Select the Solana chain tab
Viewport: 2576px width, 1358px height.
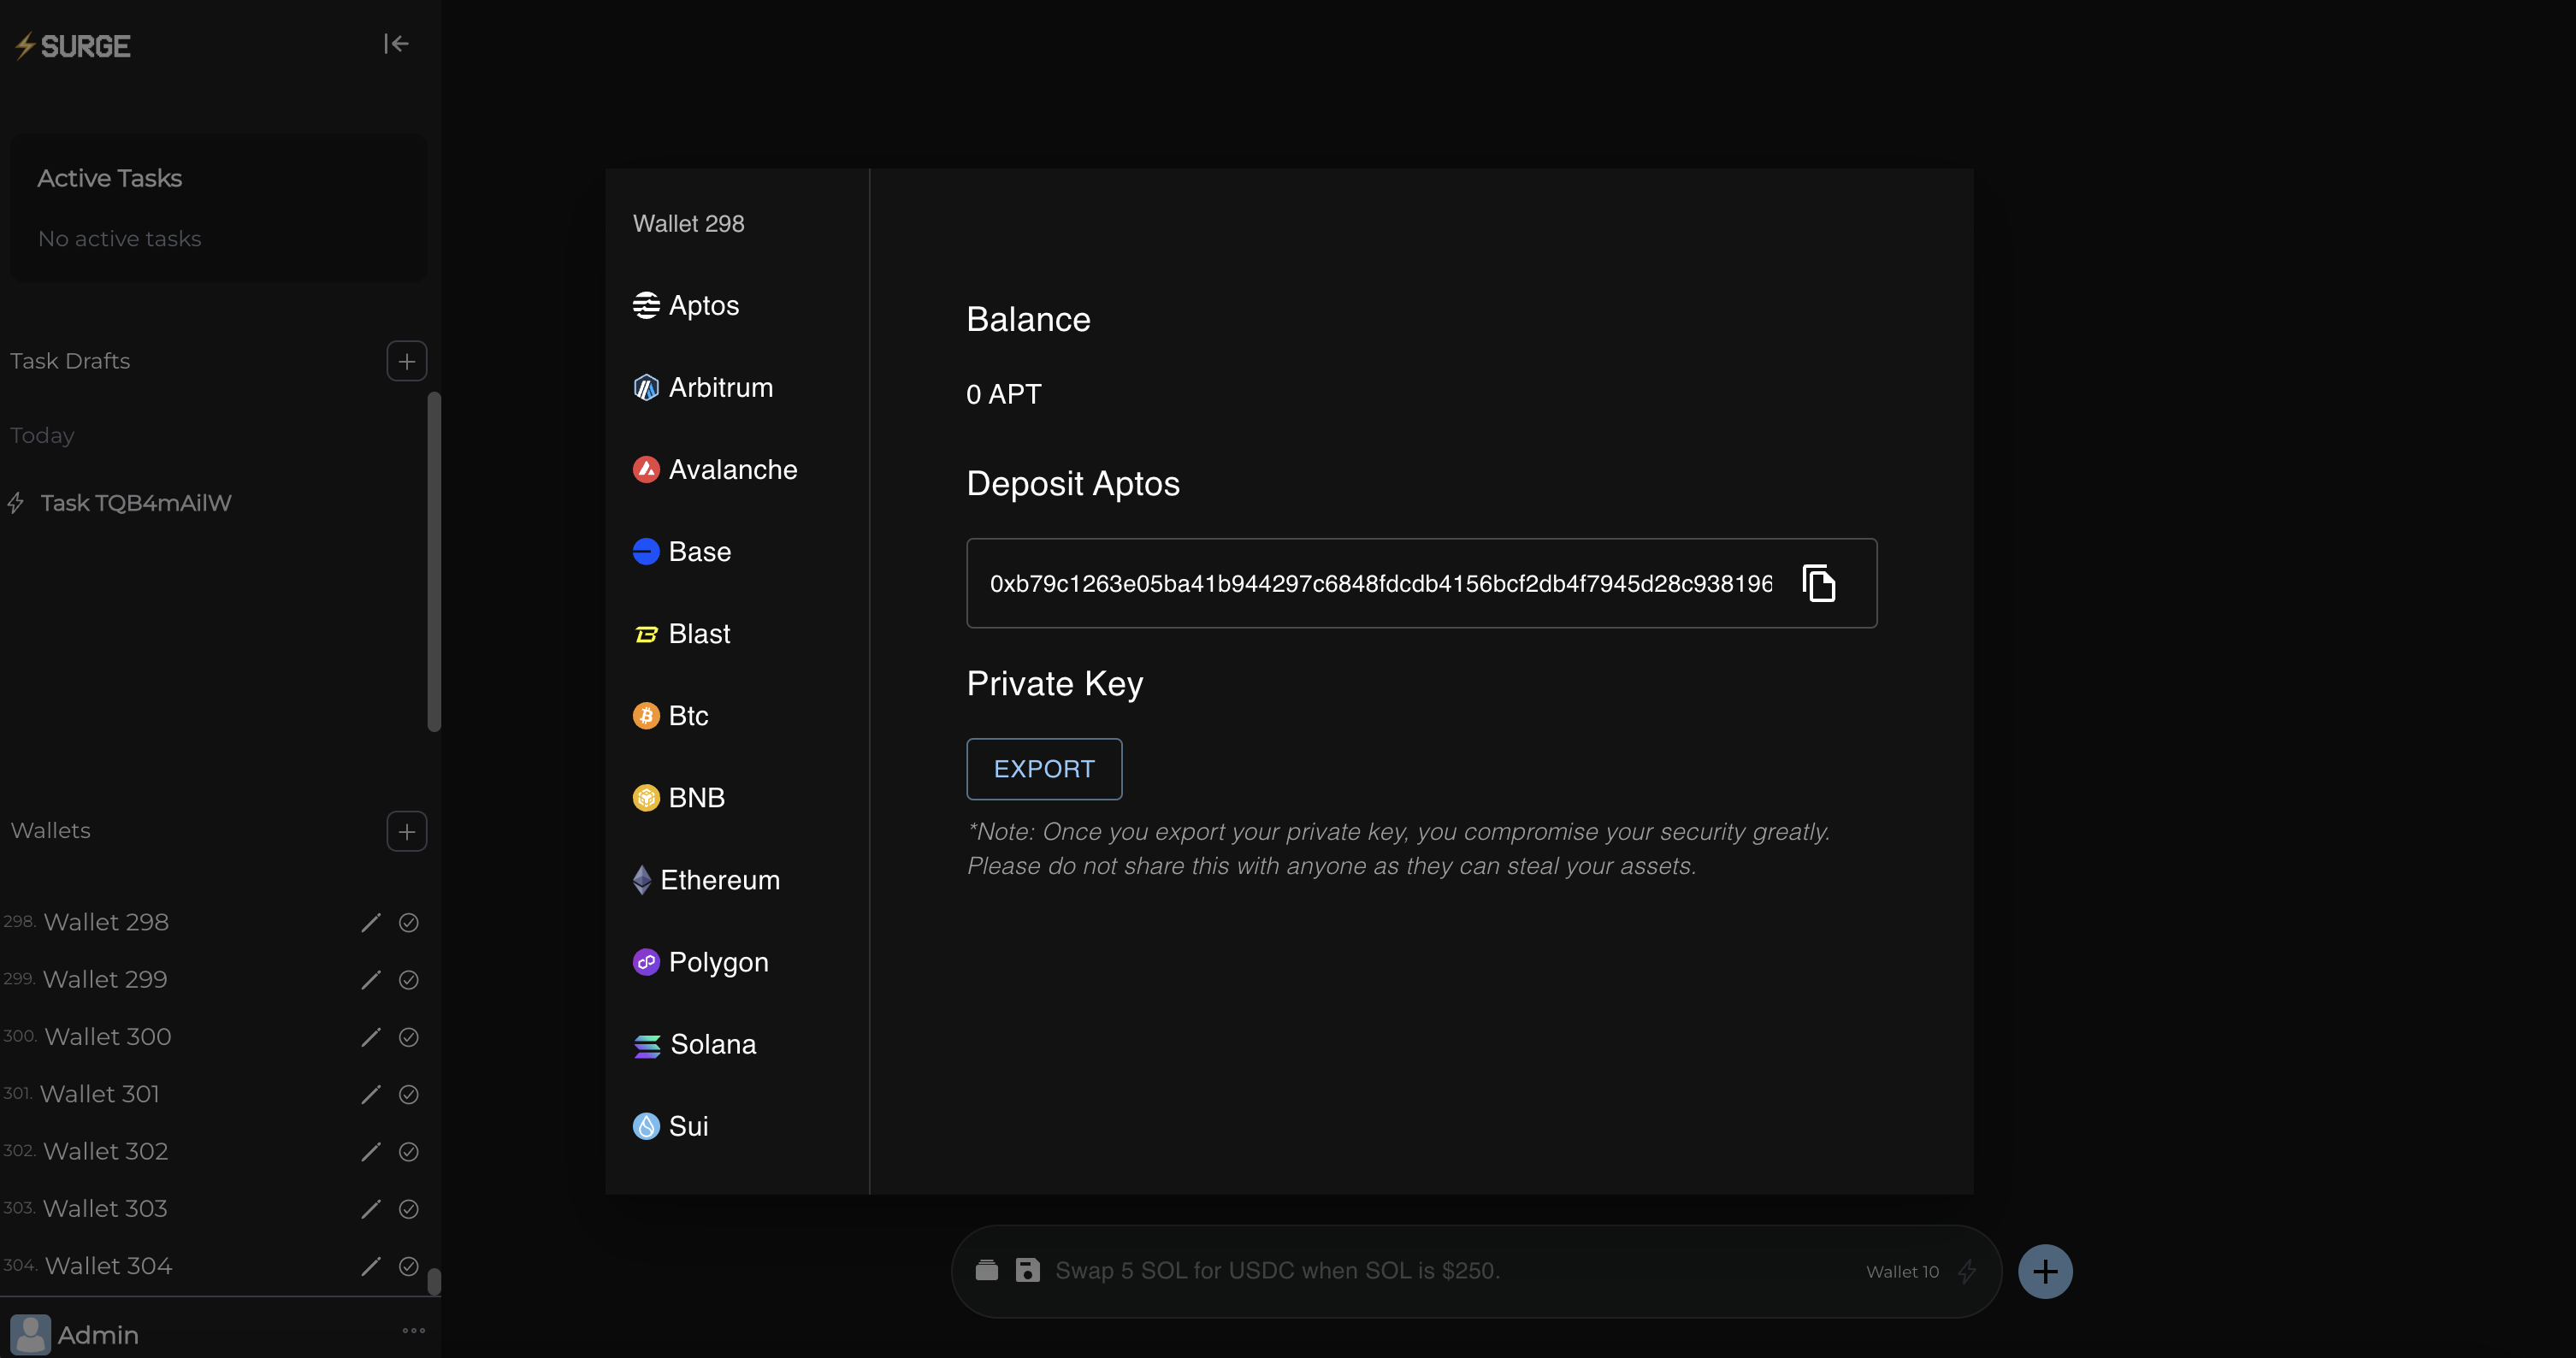coord(712,1044)
